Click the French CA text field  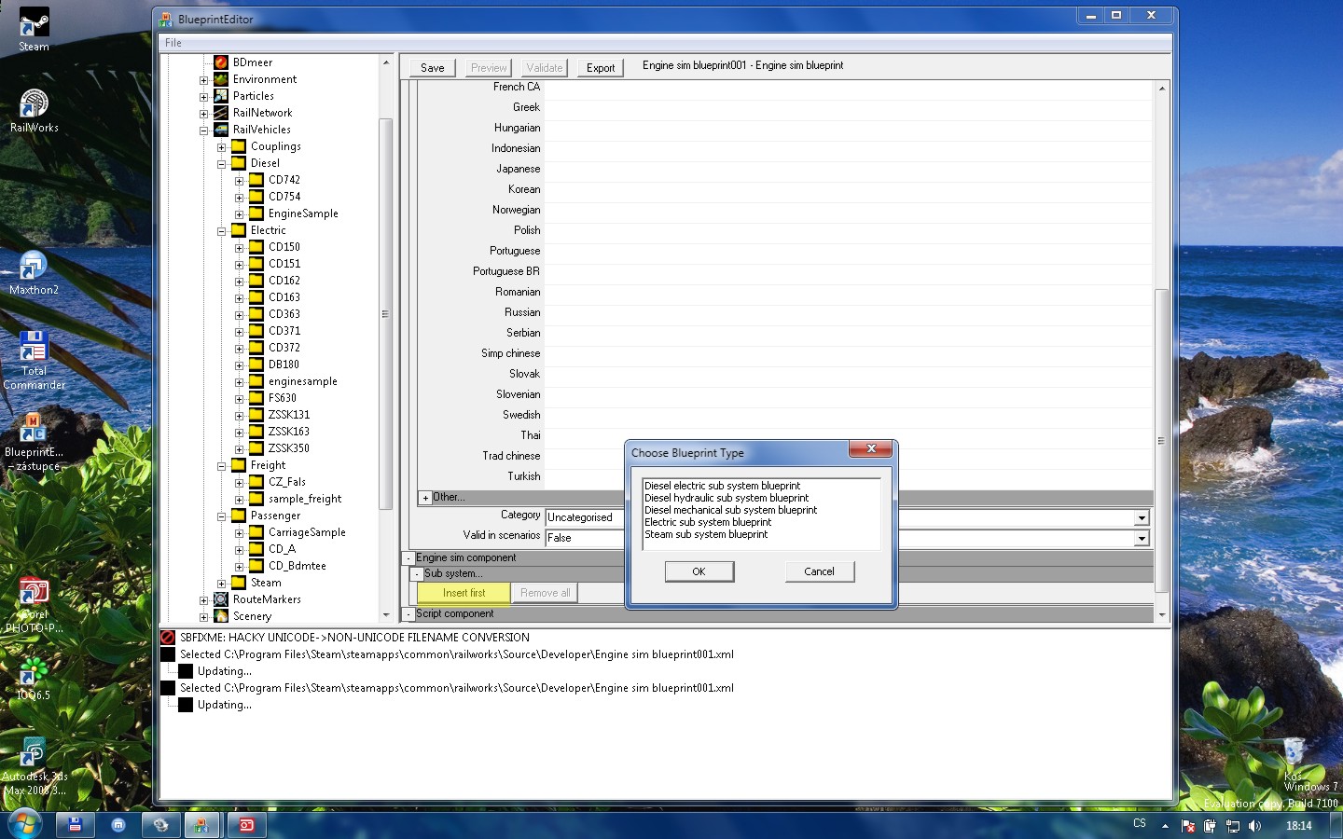click(849, 88)
